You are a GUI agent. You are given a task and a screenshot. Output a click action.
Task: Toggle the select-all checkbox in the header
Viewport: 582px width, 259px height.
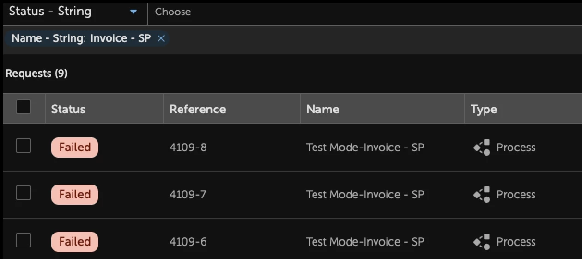24,107
